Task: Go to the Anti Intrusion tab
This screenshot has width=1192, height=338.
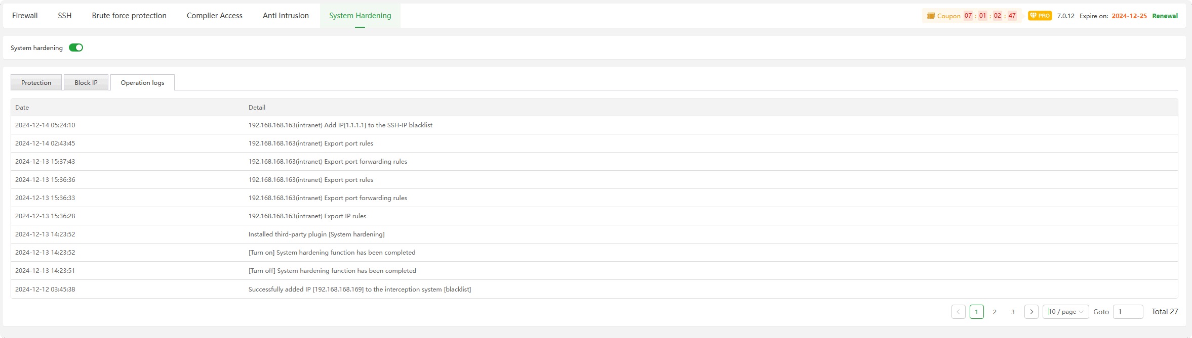Action: pos(286,16)
